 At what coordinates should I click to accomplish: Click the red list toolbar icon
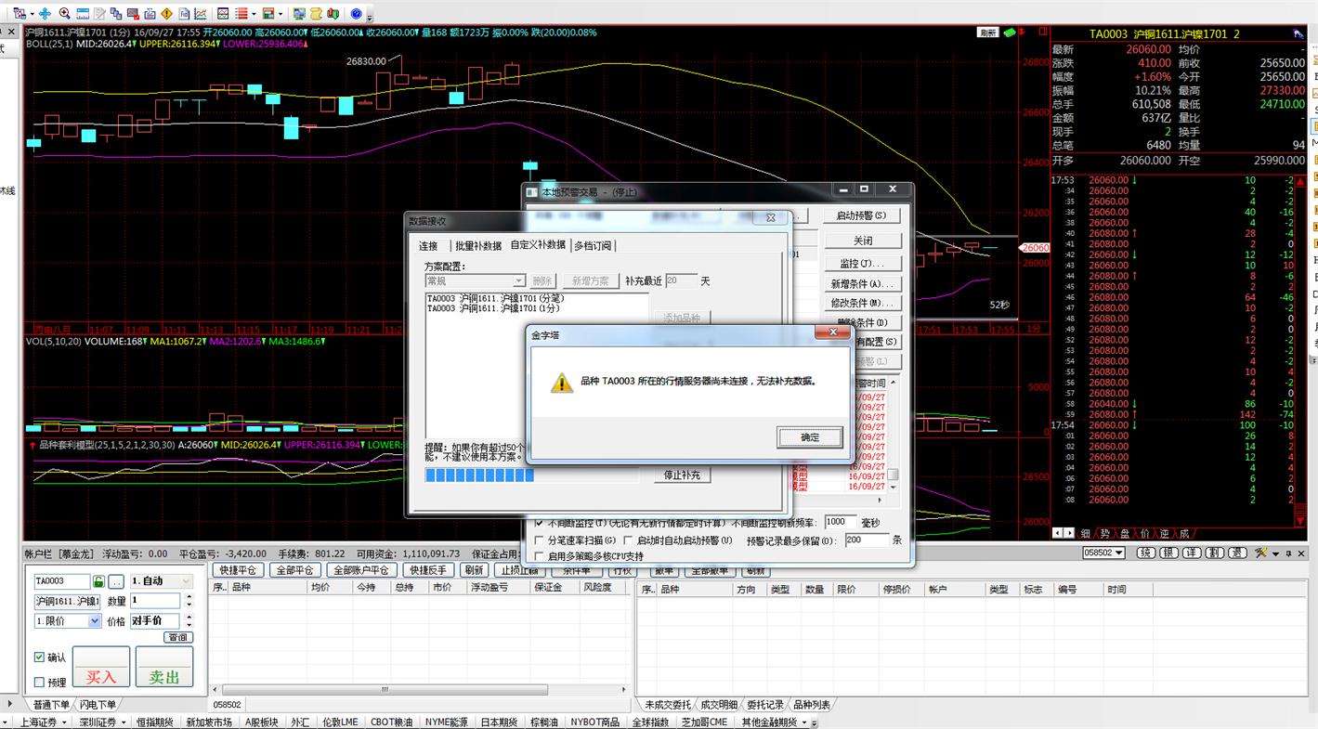[x=241, y=14]
